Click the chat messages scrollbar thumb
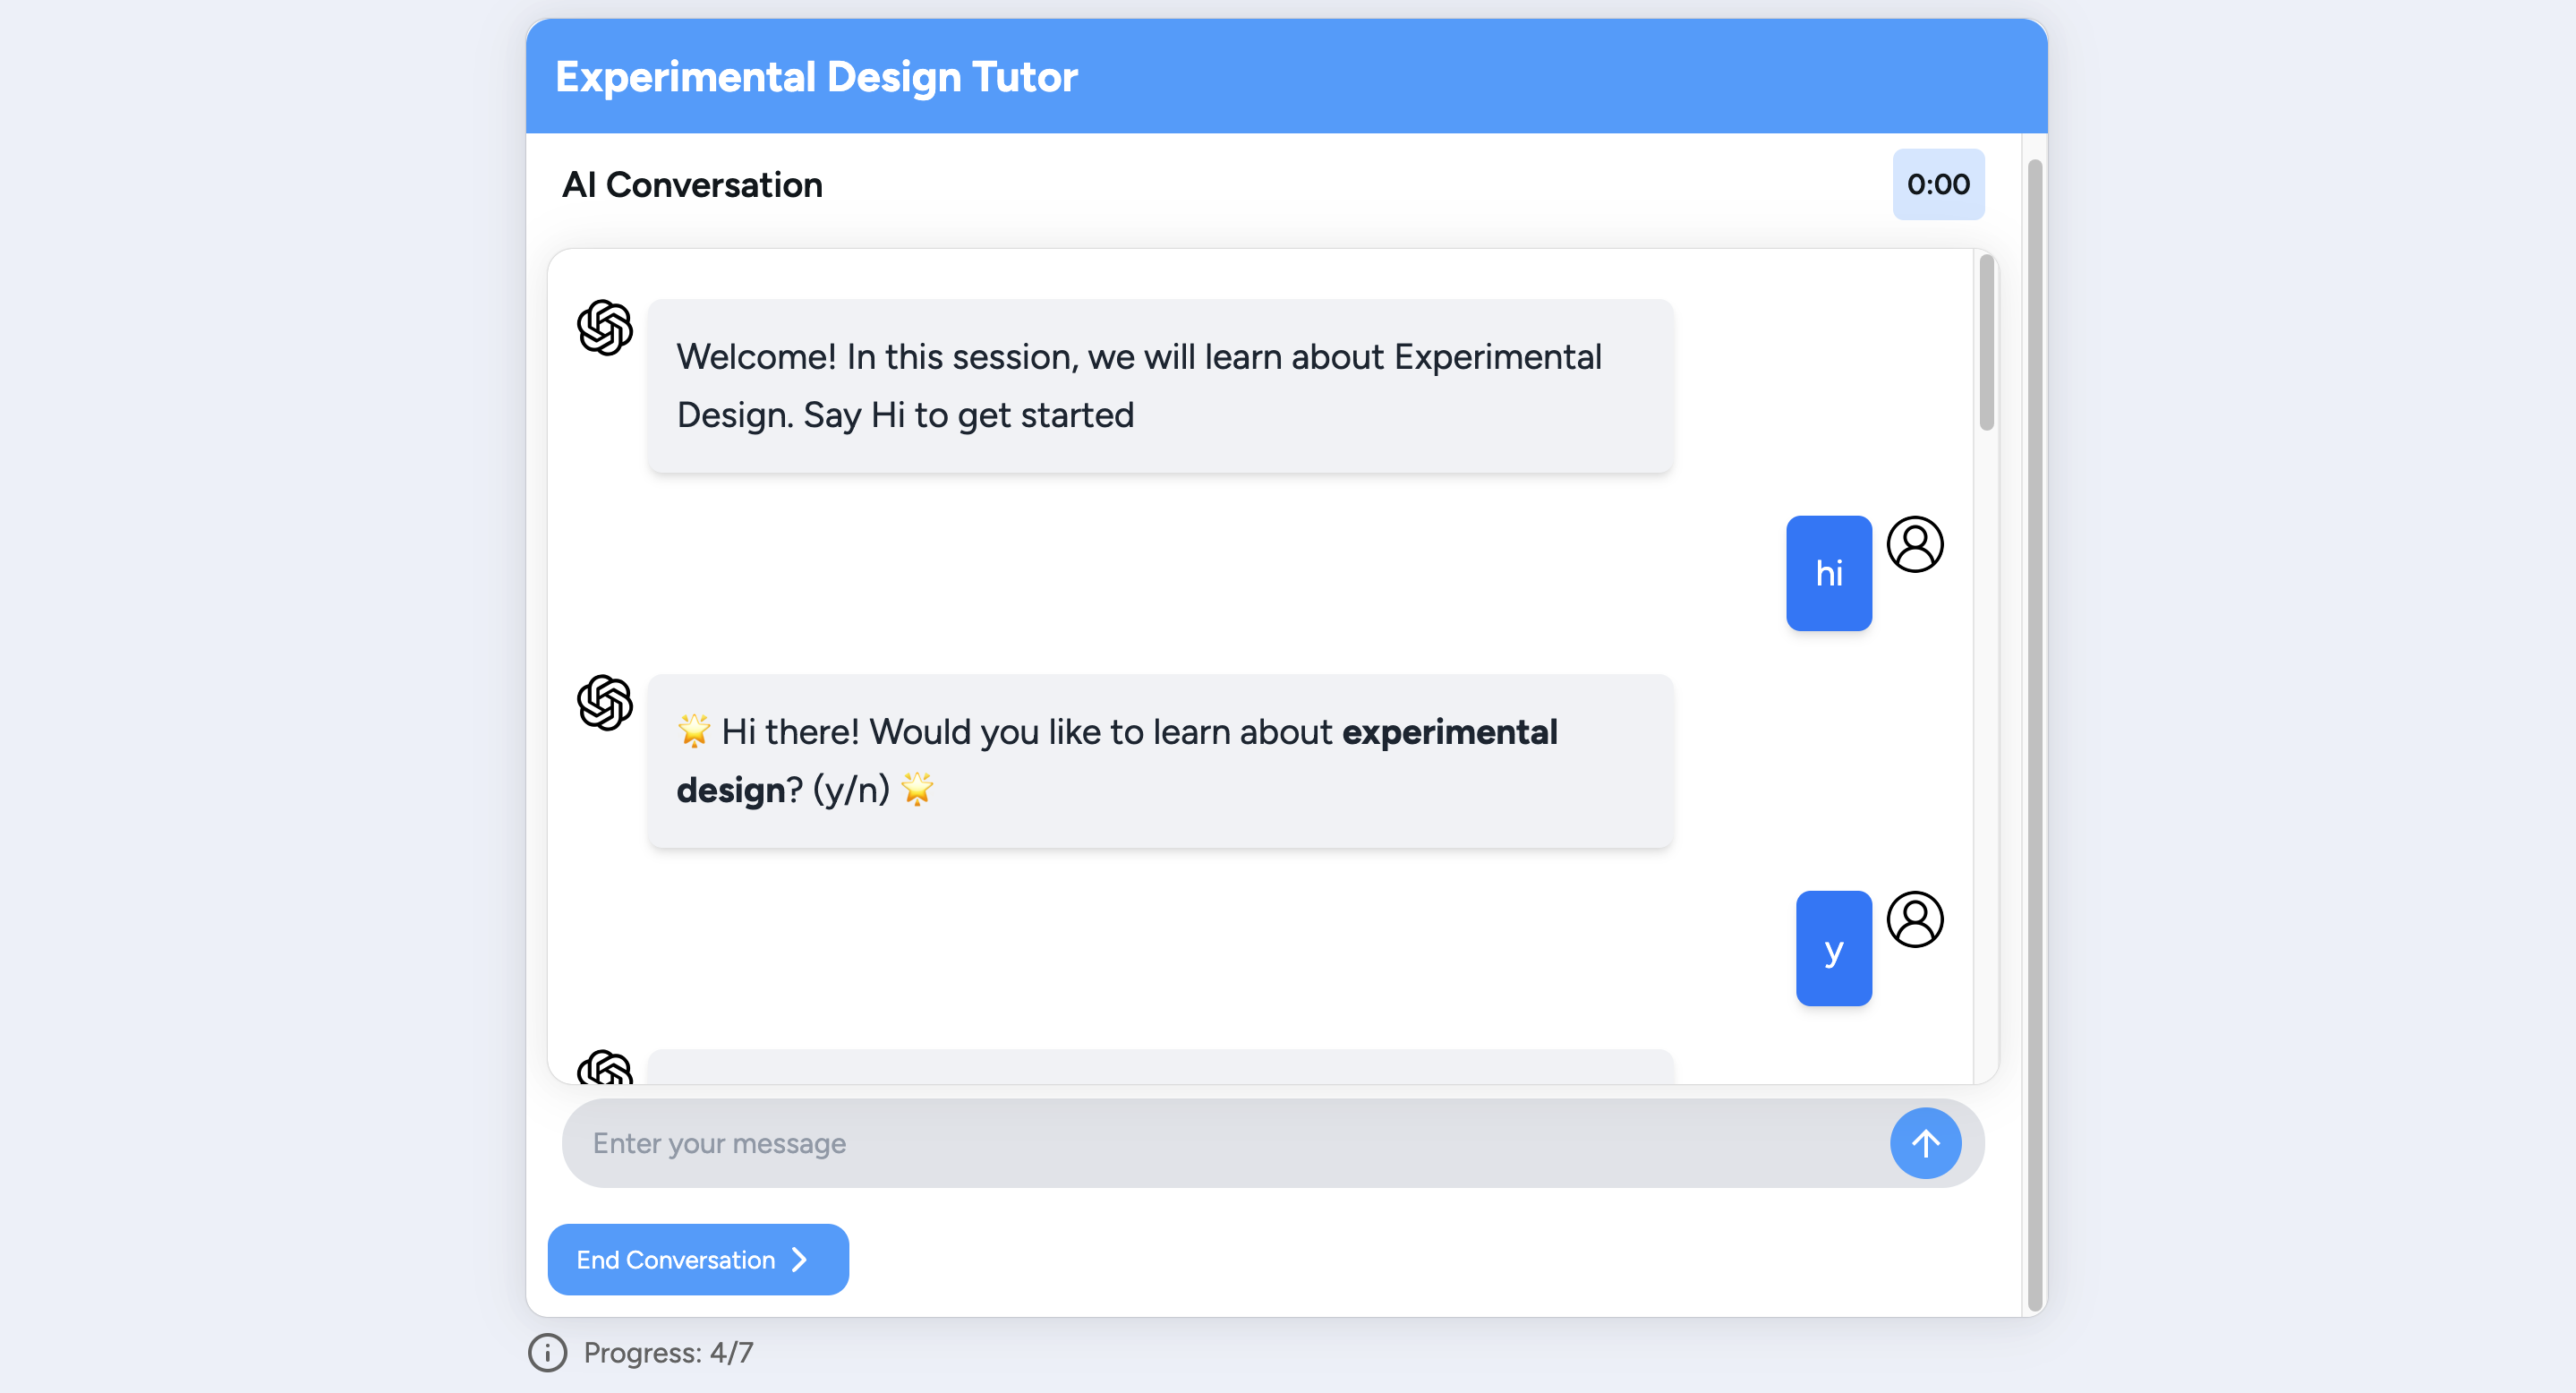Screen dimensions: 2576x1393 pyautogui.click(x=1986, y=343)
